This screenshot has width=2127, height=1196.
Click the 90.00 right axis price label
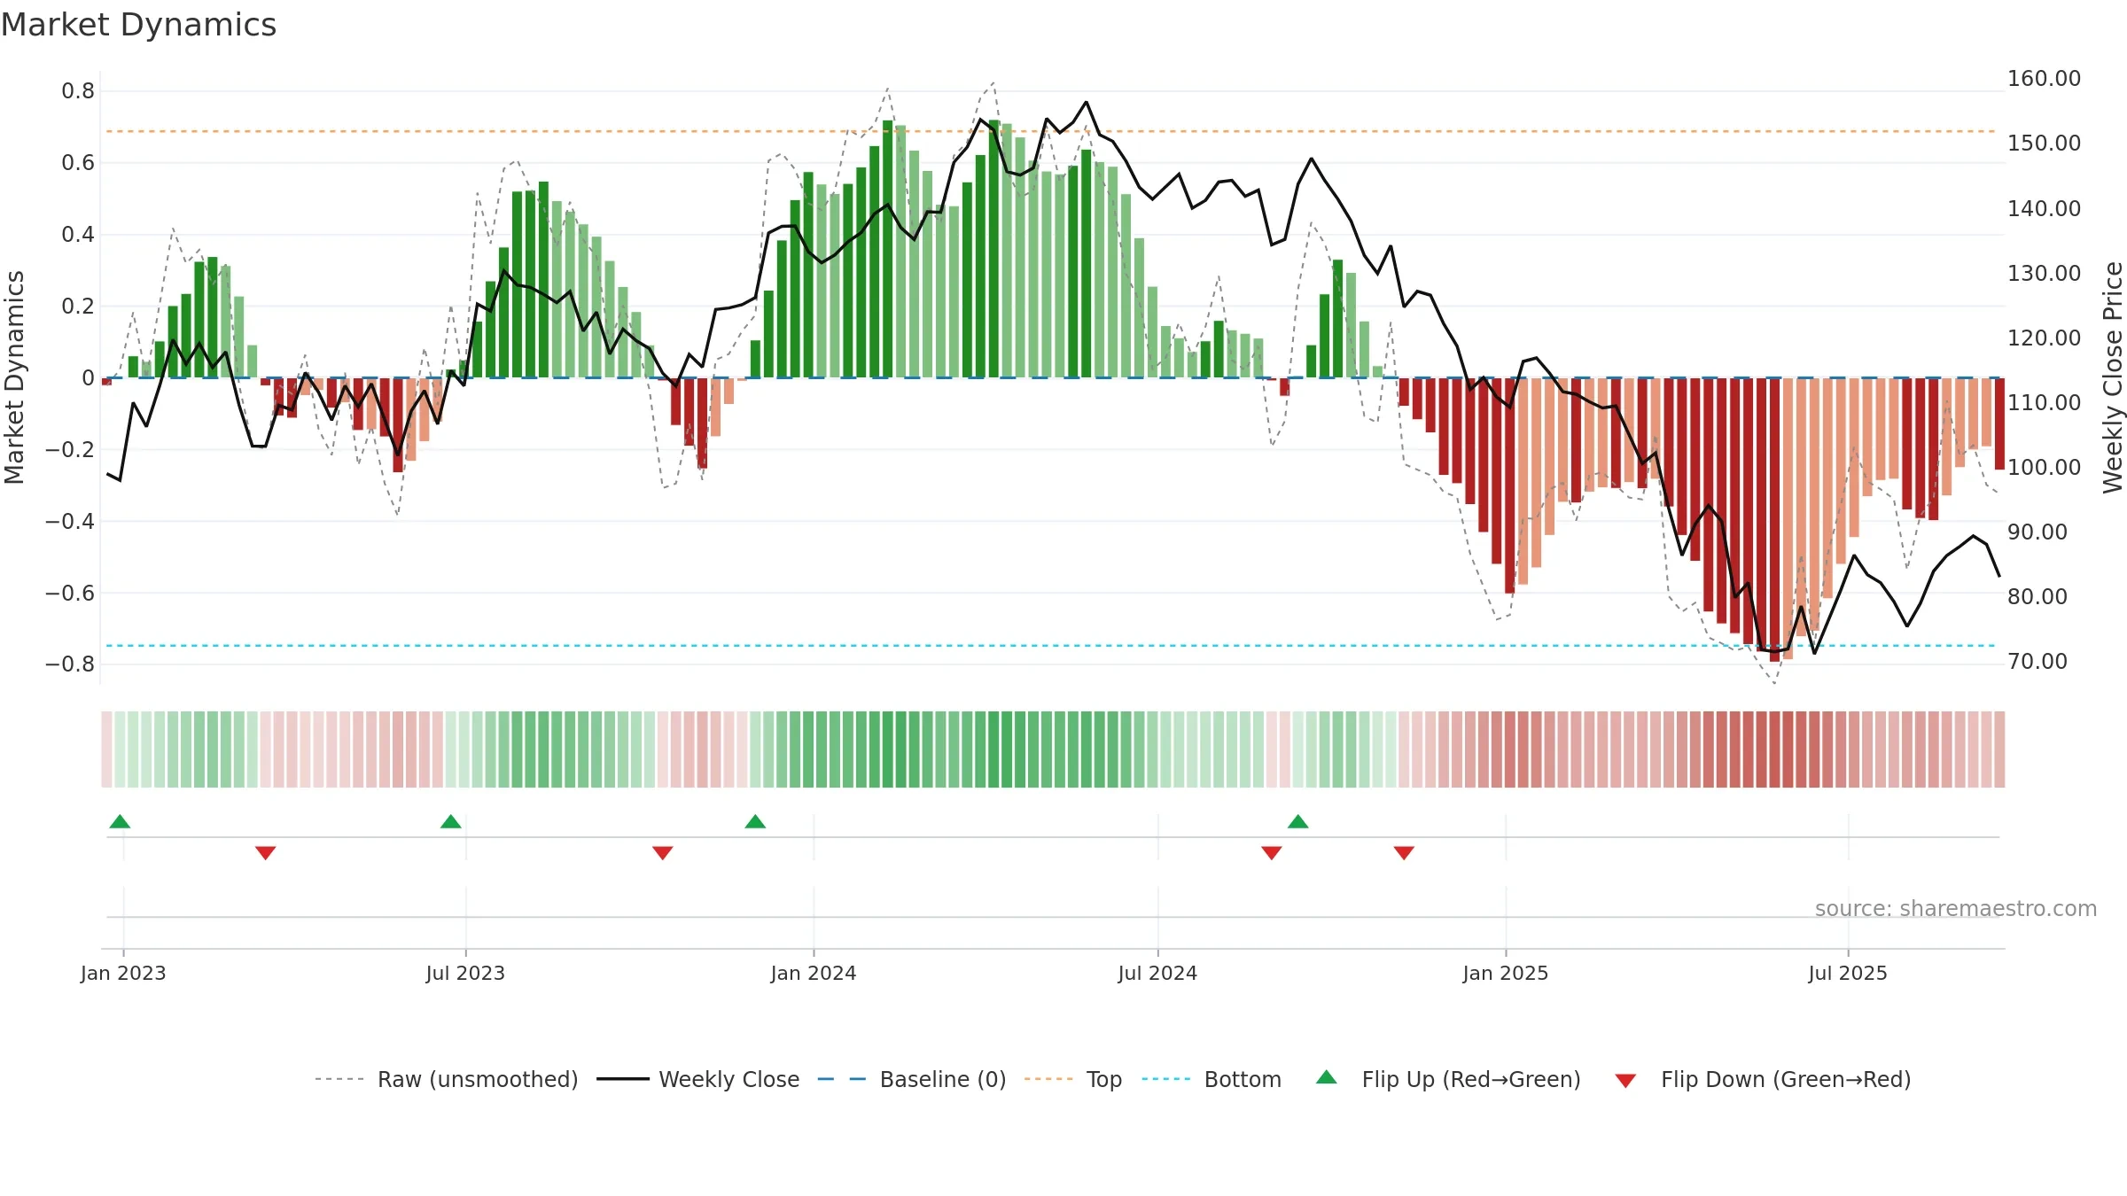pos(2037,532)
